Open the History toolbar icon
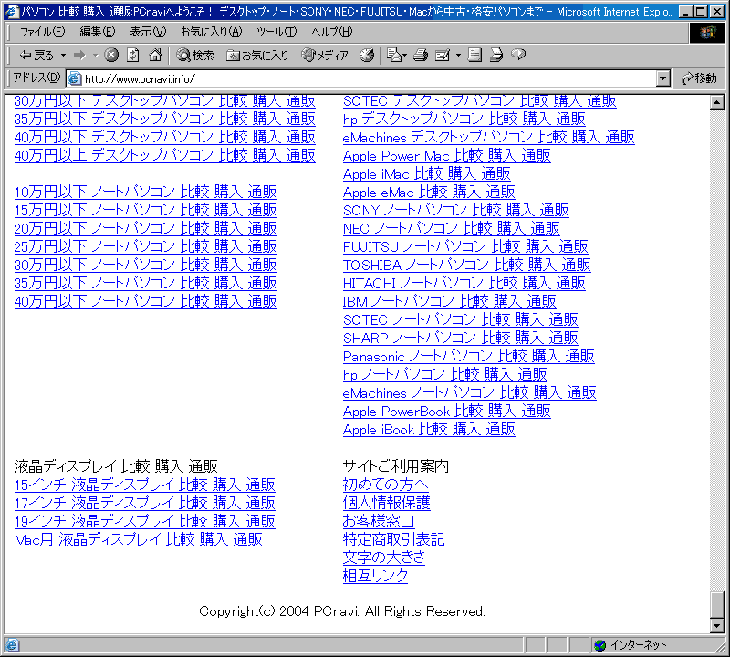The width and height of the screenshot is (730, 657). coord(367,55)
